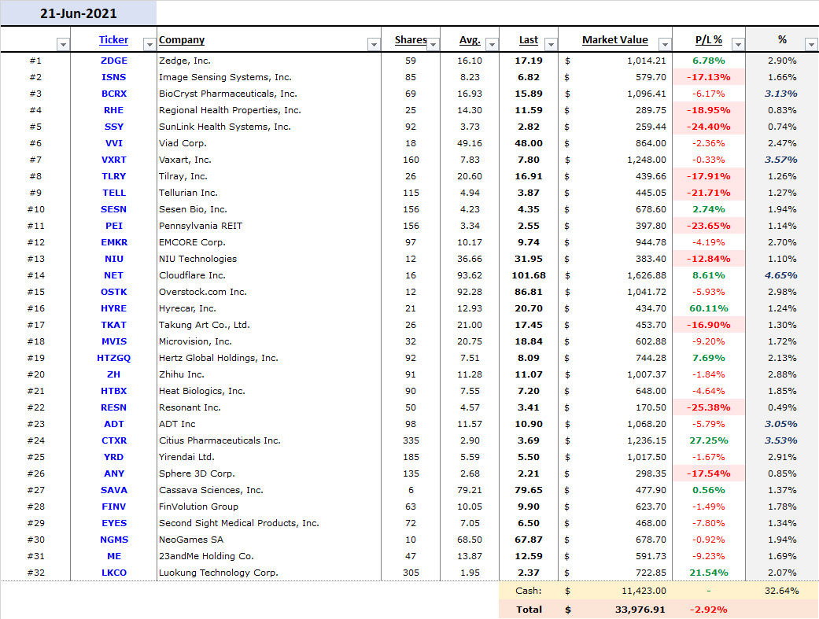Viewport: 819px width, 619px height.
Task: Open the SAVA ticker link
Action: pyautogui.click(x=114, y=490)
